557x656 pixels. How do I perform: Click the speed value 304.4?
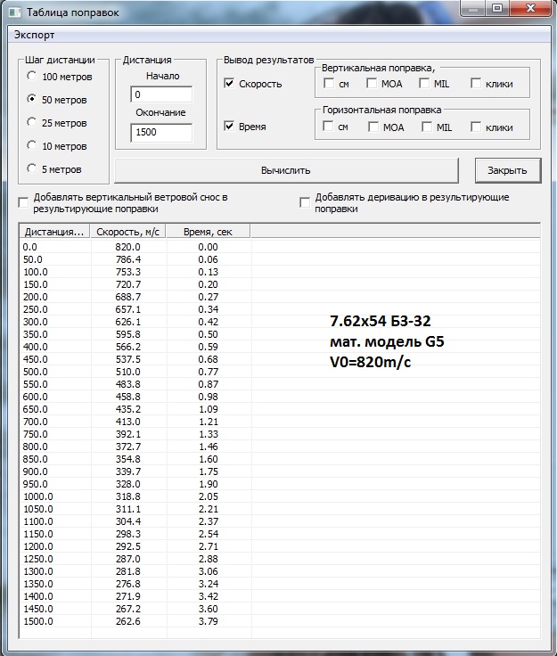coord(128,521)
